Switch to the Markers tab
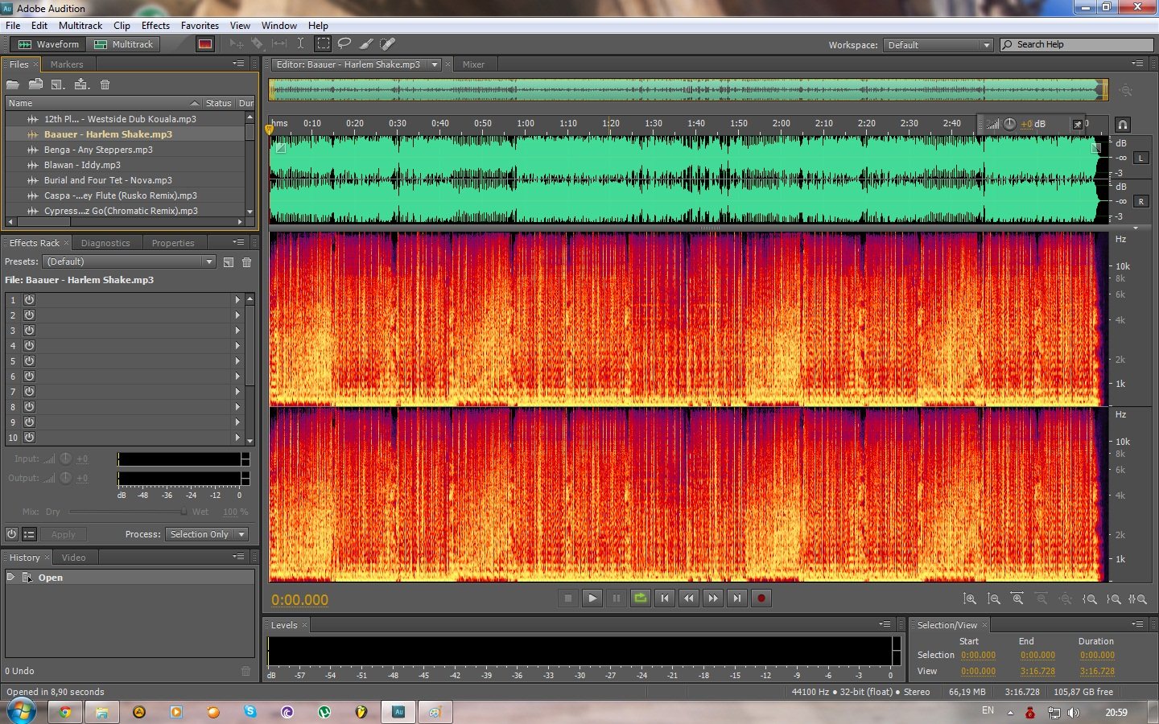Image resolution: width=1159 pixels, height=724 pixels. click(67, 64)
